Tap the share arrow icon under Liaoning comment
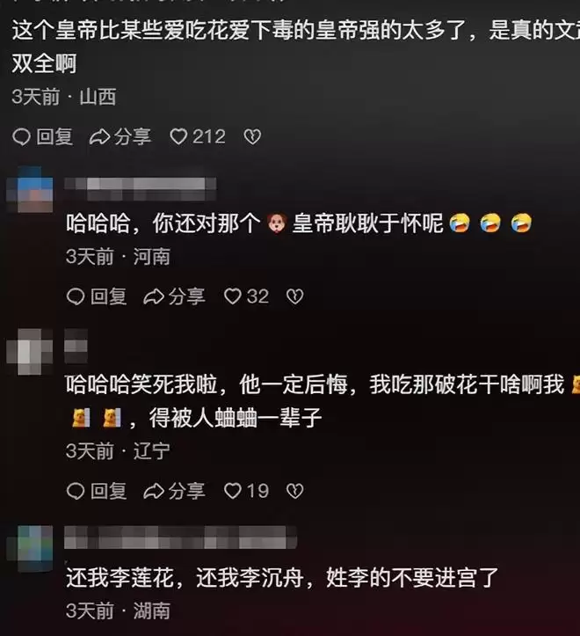580x636 pixels. 154,491
